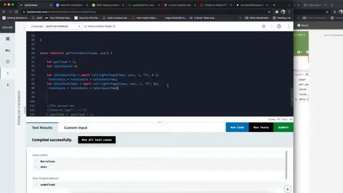Switch to the REST Resource Naming tab

click(108, 5)
